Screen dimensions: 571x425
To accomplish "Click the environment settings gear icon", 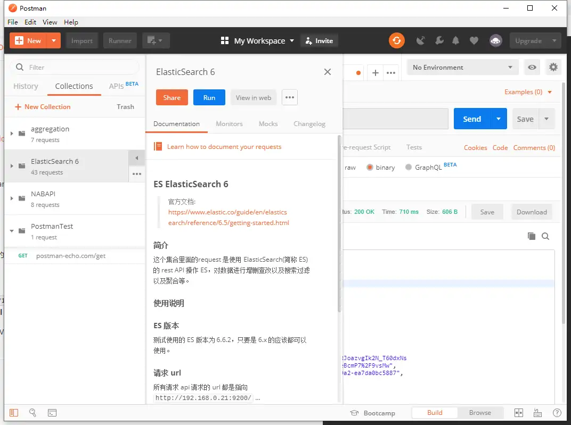I will (x=553, y=67).
